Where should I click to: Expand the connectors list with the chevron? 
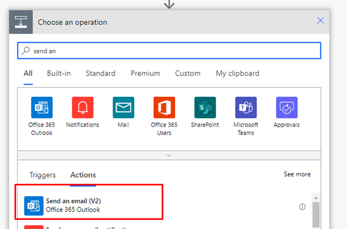[x=169, y=155]
